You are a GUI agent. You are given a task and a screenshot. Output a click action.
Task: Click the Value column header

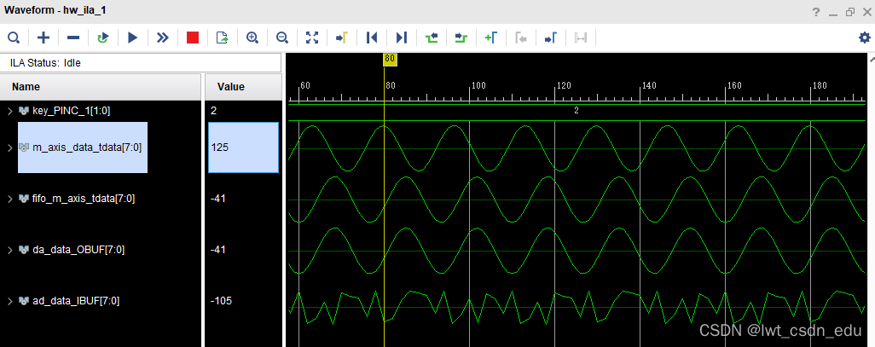coord(243,87)
